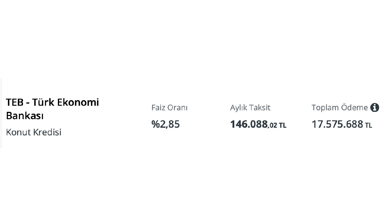Click the Faiz Oranı label

click(x=169, y=108)
